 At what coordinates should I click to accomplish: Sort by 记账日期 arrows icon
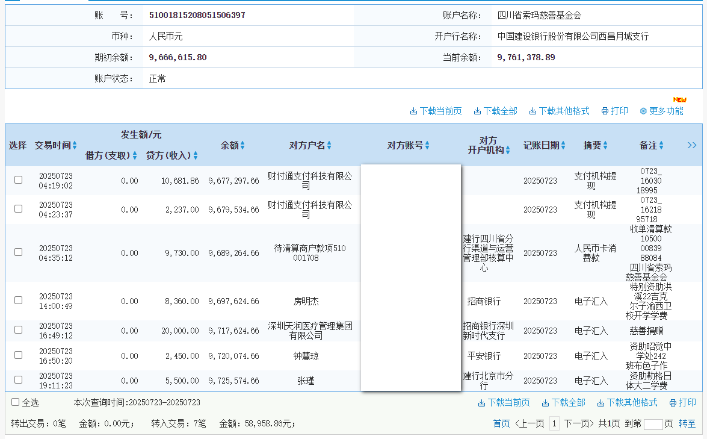coord(563,145)
